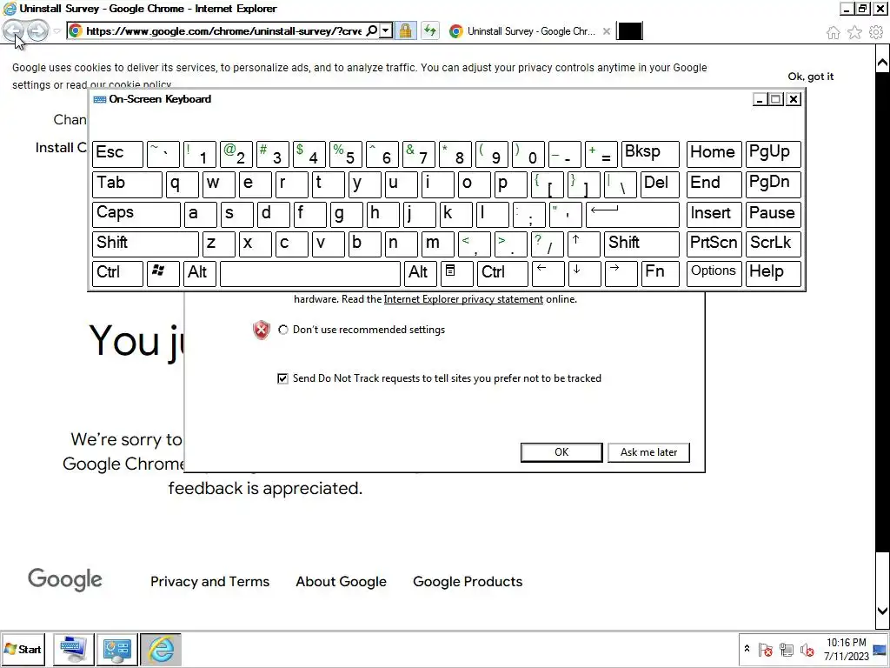This screenshot has height=668, width=890.
Task: Open About Google footer link
Action: 341,582
